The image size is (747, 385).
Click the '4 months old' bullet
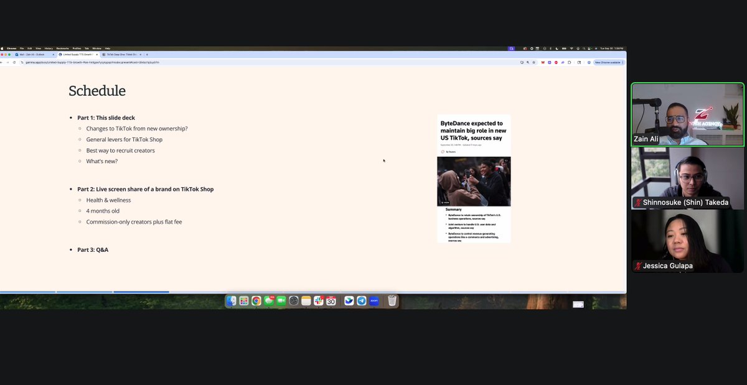tap(103, 211)
